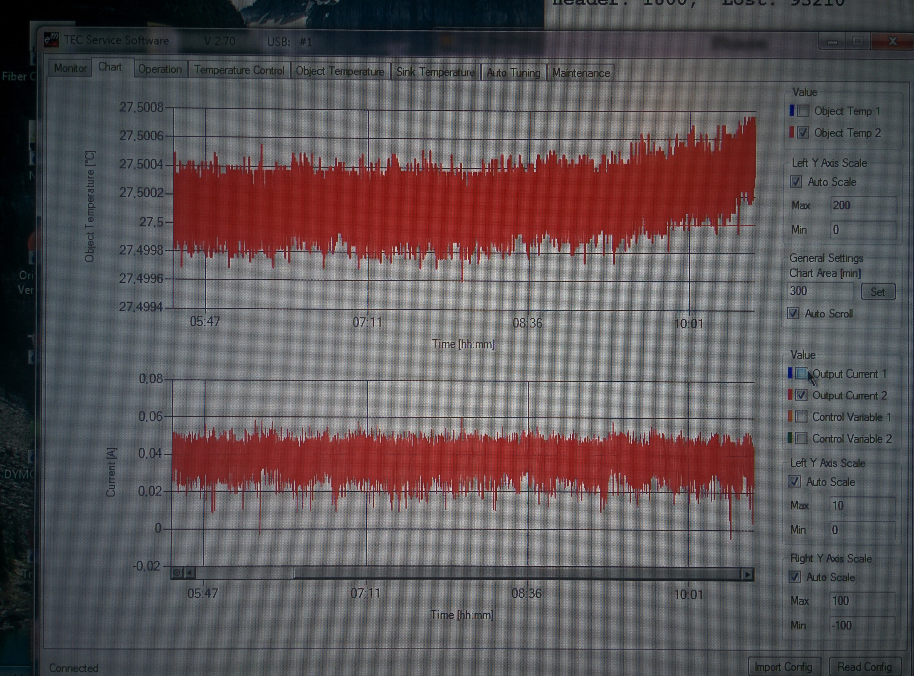
Task: Click temperature chart Max field showing 200
Action: [x=863, y=205]
